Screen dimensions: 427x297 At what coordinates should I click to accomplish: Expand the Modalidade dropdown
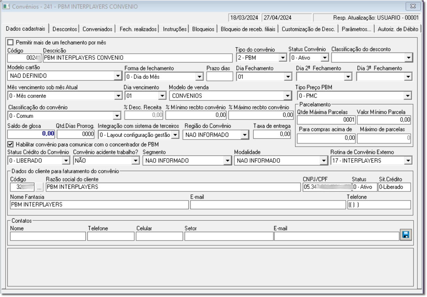[324, 161]
